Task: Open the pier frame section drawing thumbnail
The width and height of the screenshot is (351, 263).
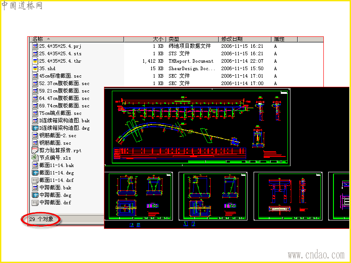Action: click(288, 196)
